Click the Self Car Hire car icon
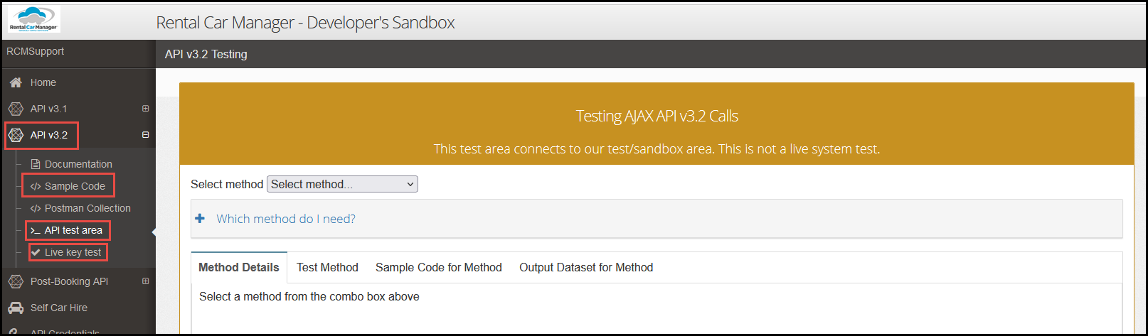 click(16, 308)
